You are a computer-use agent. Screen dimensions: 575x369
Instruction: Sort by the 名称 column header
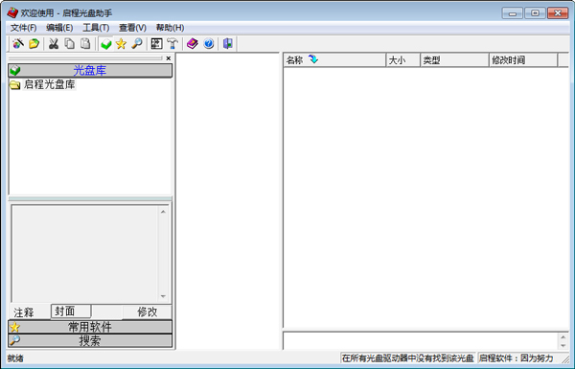point(334,59)
